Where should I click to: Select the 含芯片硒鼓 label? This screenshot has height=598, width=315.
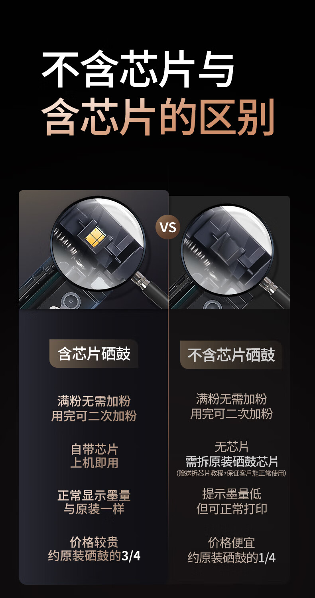click(94, 354)
